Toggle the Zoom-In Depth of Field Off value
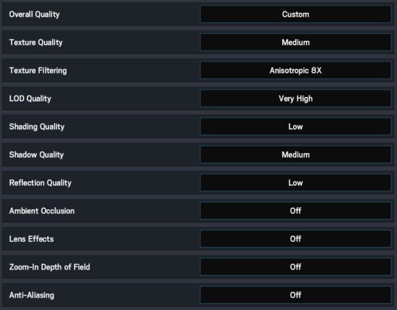 point(295,267)
